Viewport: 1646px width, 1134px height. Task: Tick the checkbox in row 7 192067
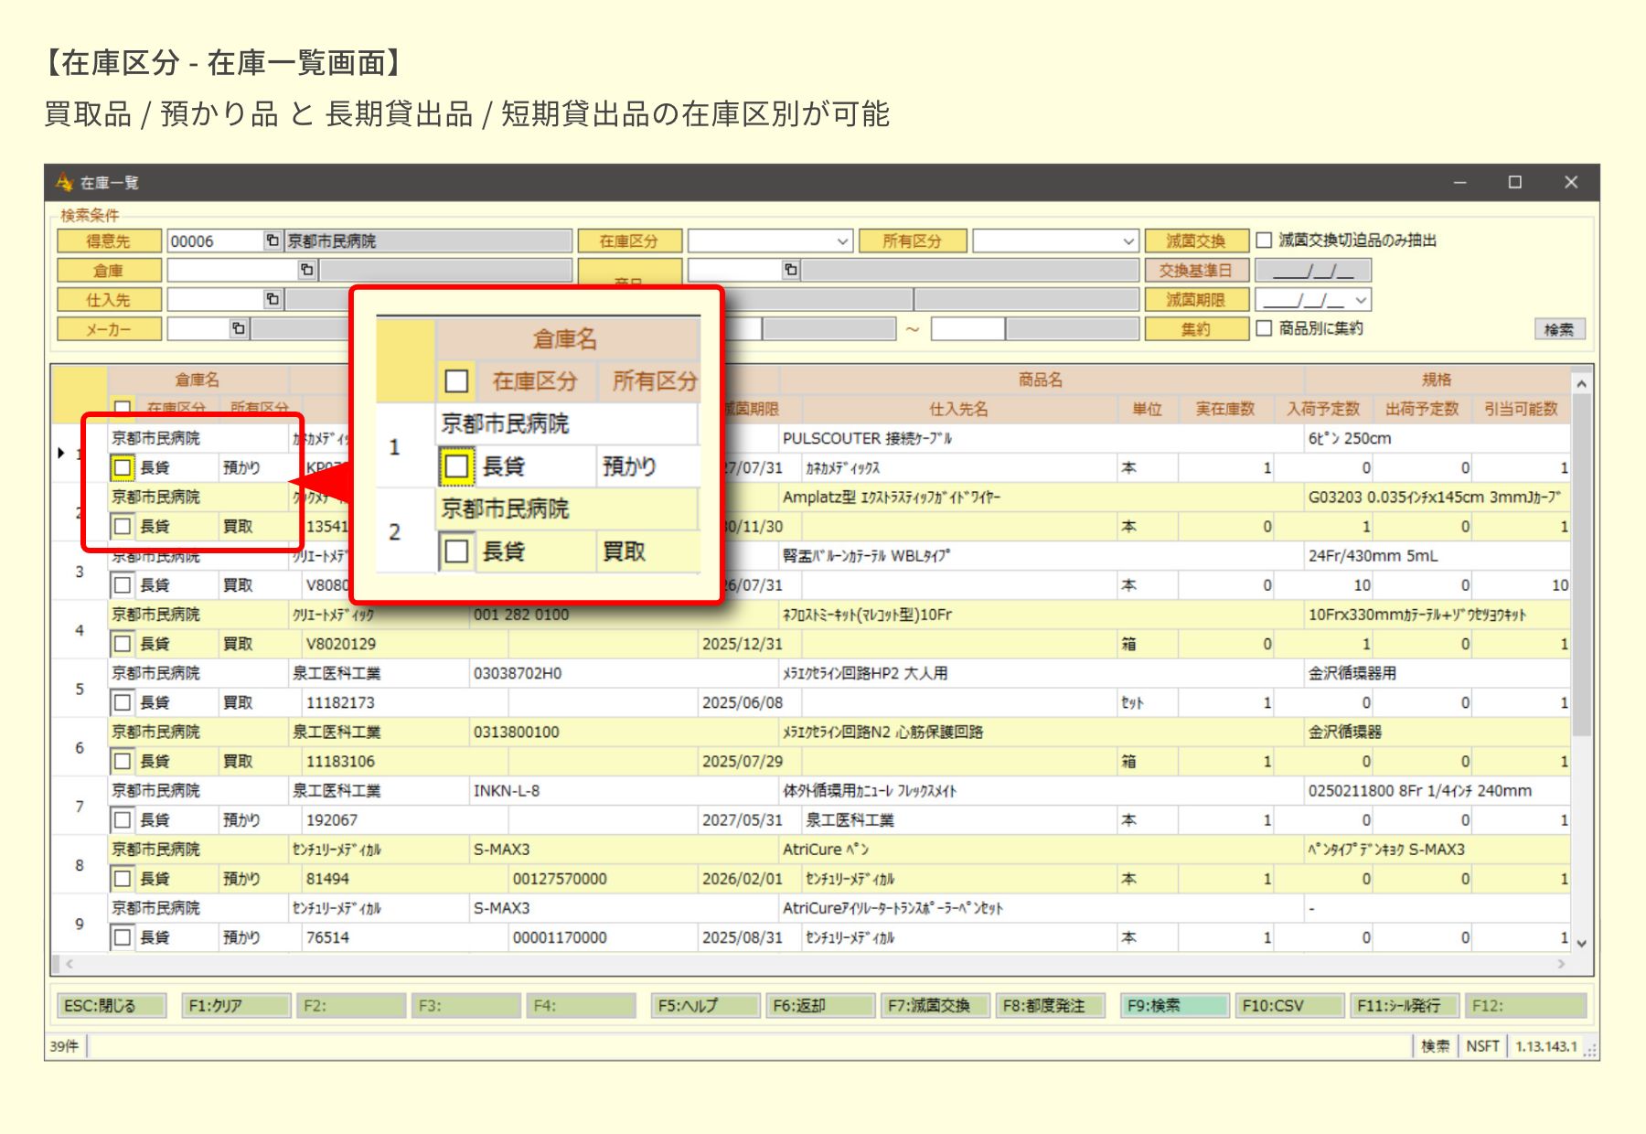pyautogui.click(x=122, y=820)
